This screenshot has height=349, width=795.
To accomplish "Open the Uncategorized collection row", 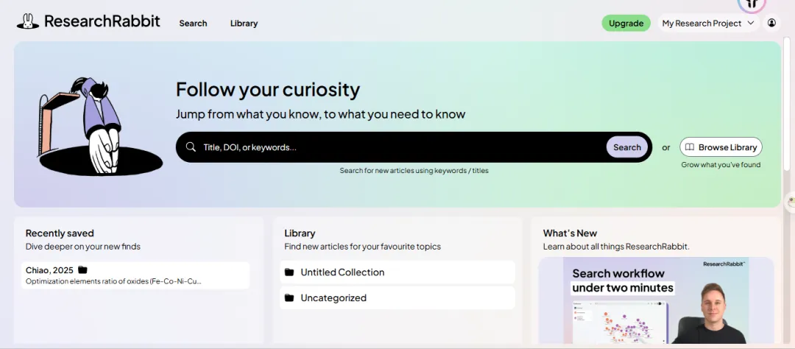I will (397, 297).
